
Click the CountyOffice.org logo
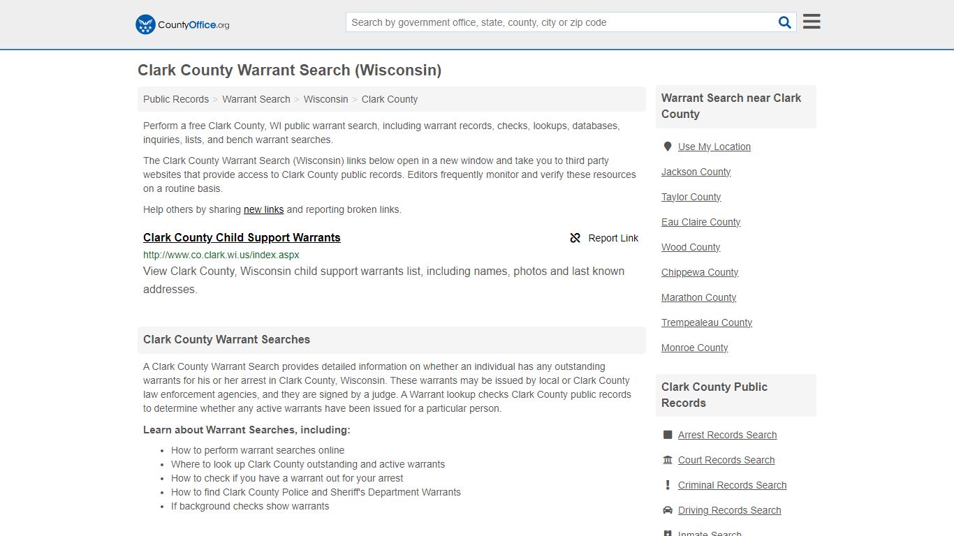182,24
